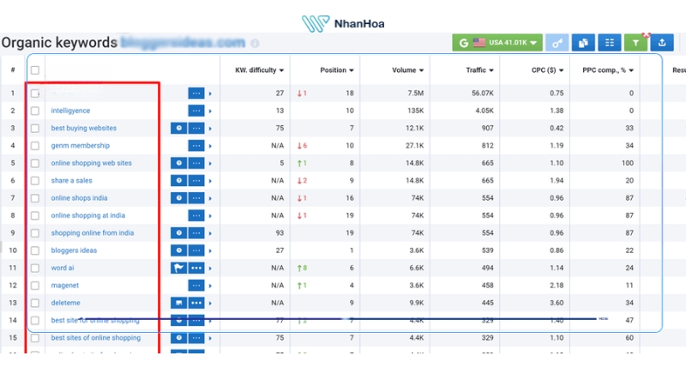Click the 56.07K traffic value
The width and height of the screenshot is (686, 386).
pos(483,93)
